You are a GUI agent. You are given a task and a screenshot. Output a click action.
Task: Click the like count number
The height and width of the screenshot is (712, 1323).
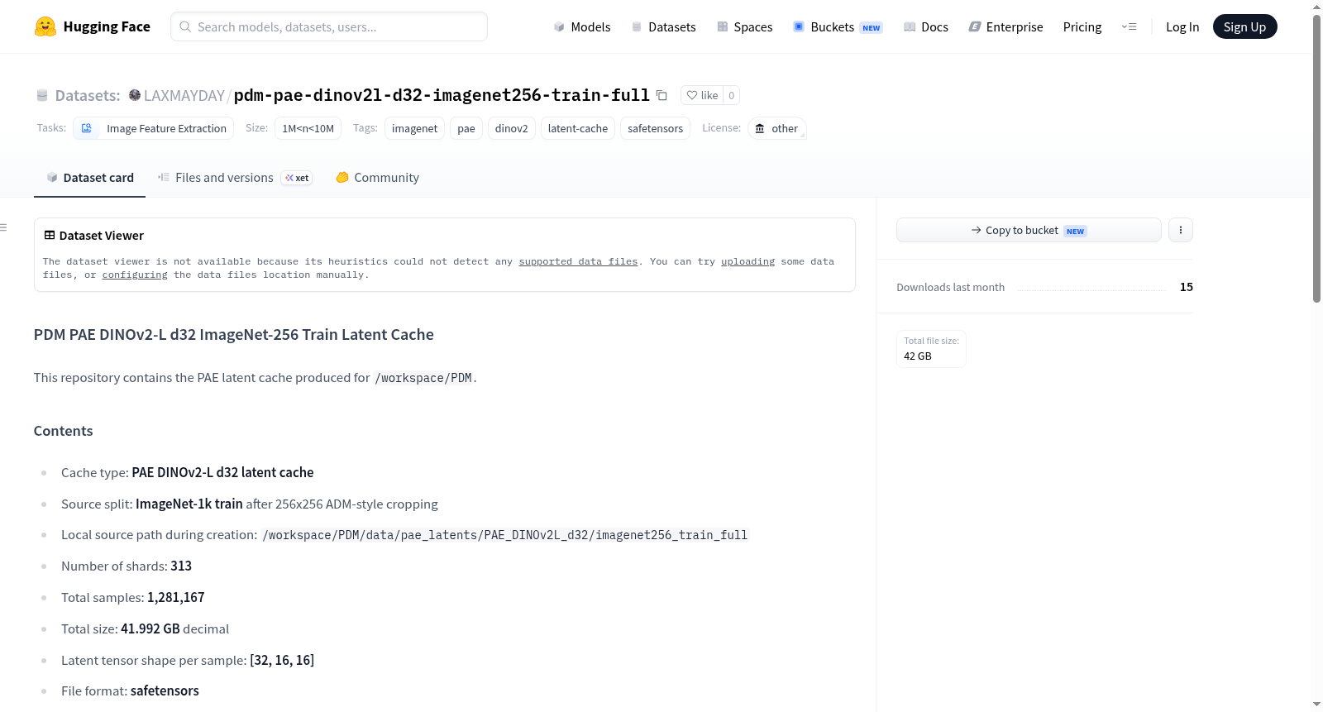[x=731, y=95]
